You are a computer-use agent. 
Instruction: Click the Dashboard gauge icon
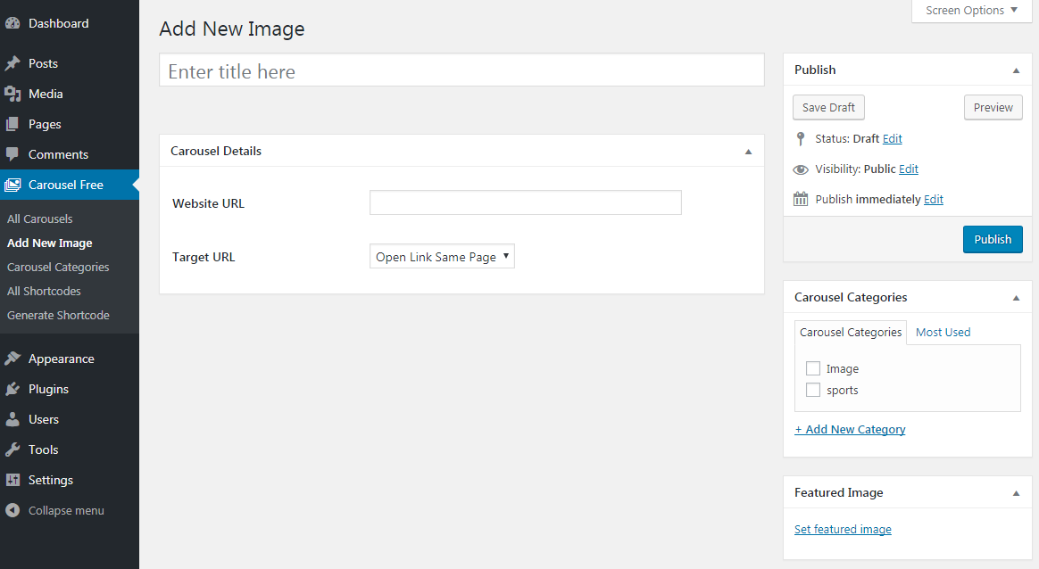click(x=12, y=24)
